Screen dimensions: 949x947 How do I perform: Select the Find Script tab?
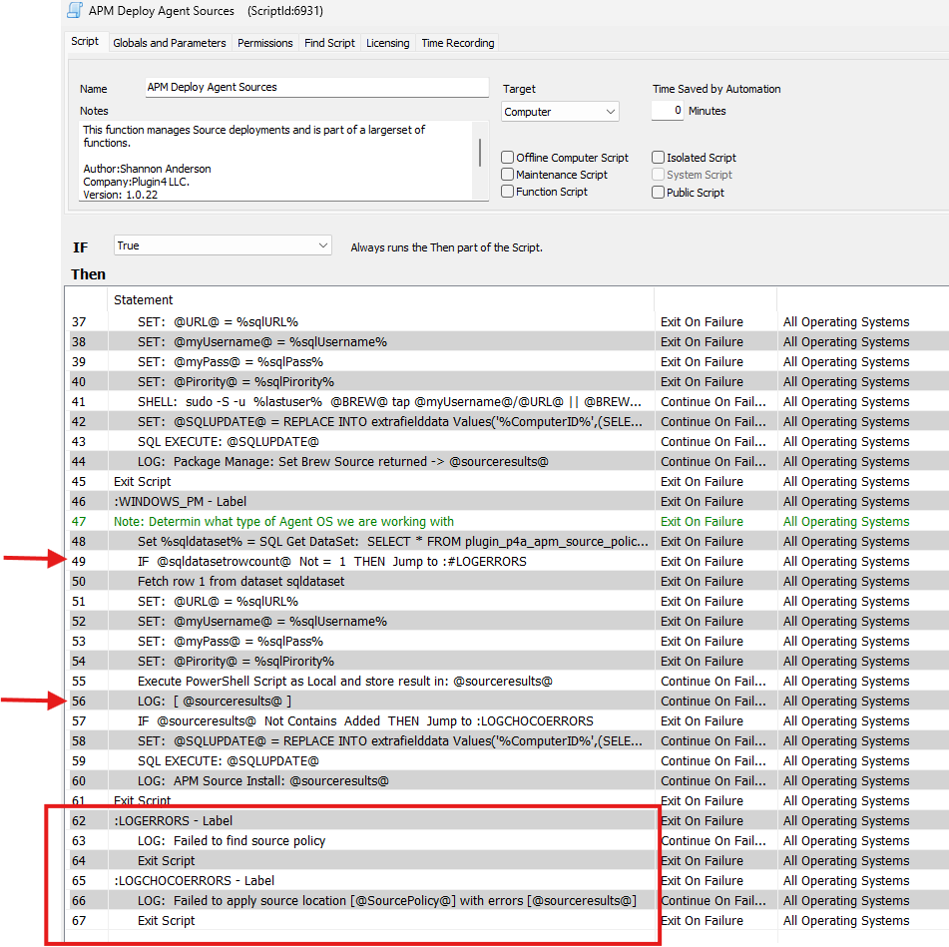(x=329, y=43)
